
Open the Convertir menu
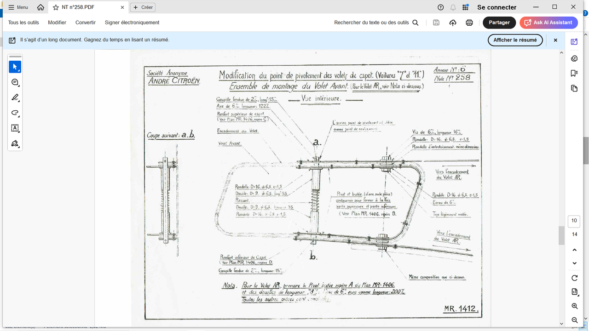coord(86,23)
